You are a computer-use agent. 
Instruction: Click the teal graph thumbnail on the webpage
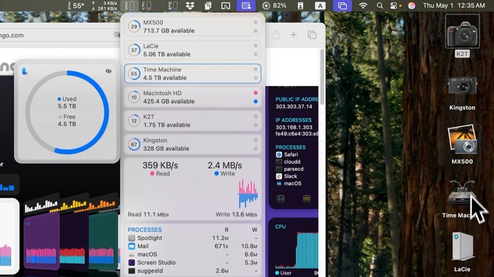click(103, 241)
